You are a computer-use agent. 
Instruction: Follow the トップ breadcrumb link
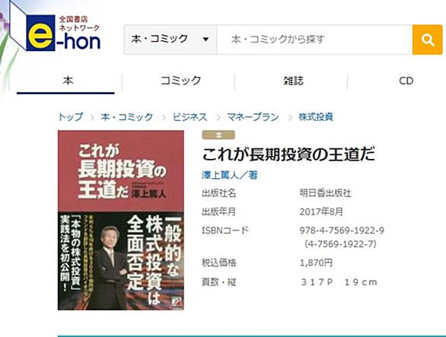[71, 117]
